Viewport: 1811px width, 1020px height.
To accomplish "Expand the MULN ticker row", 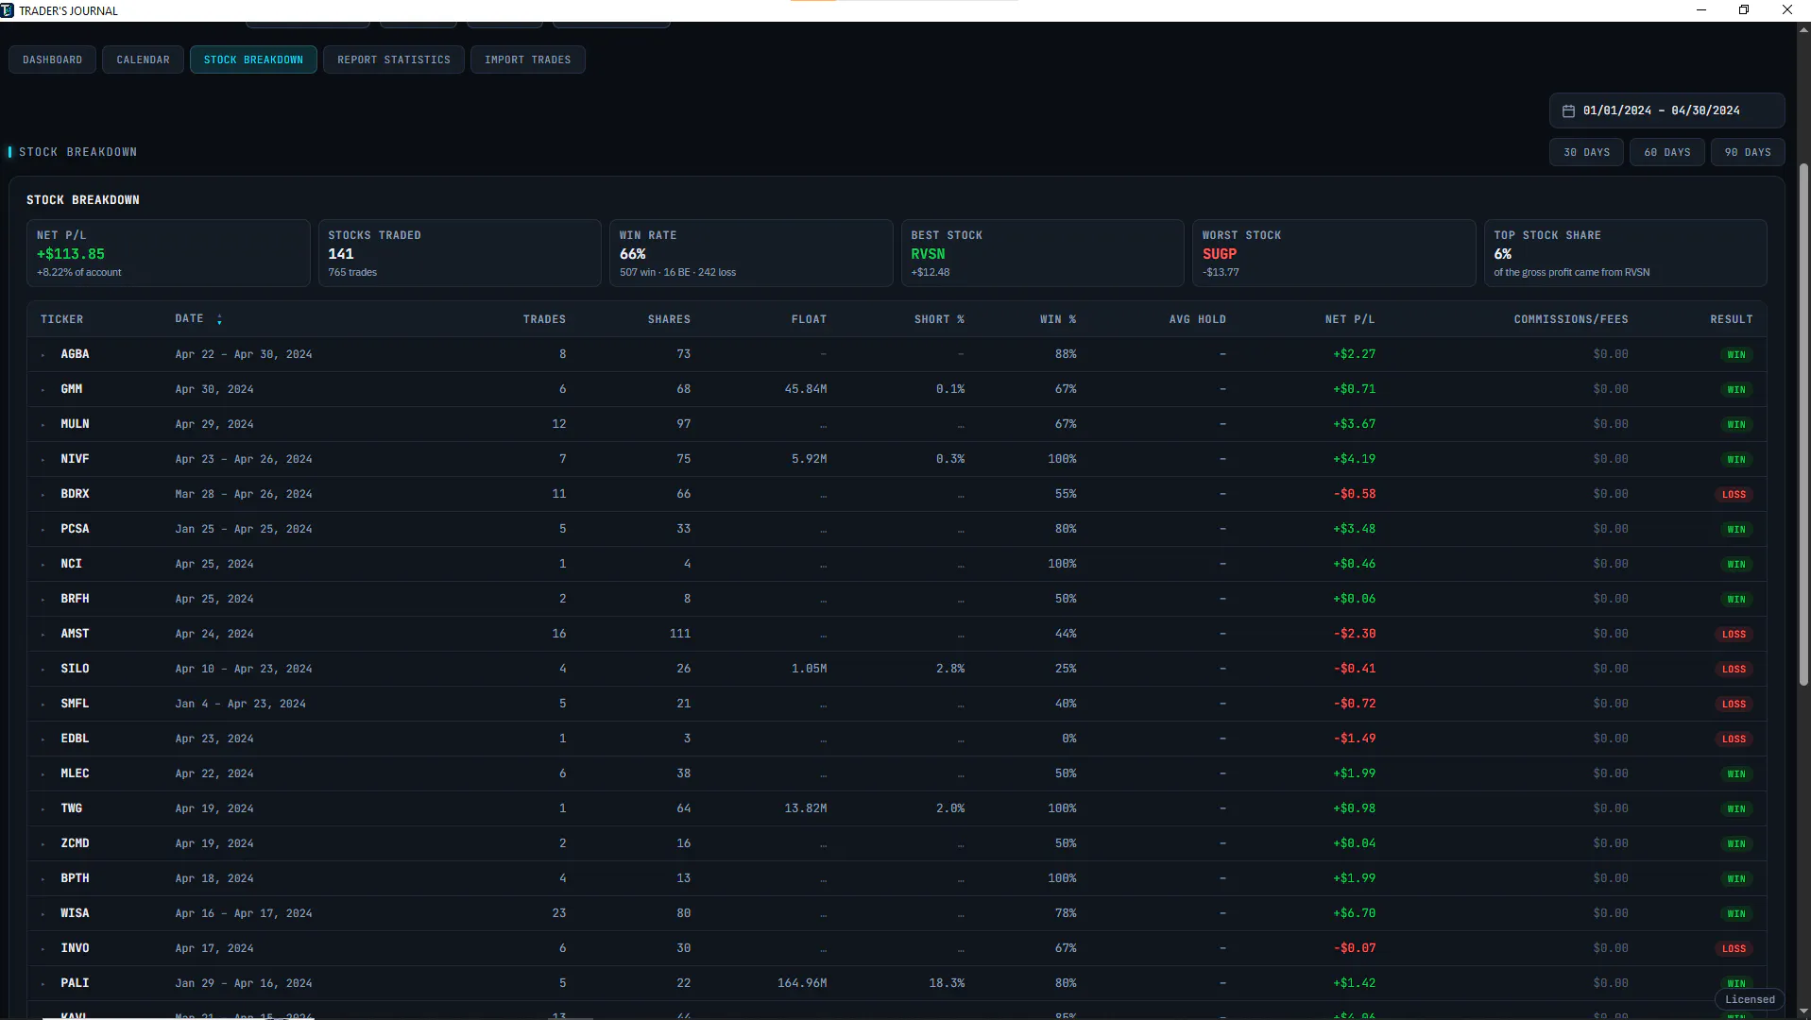I will (x=43, y=425).
